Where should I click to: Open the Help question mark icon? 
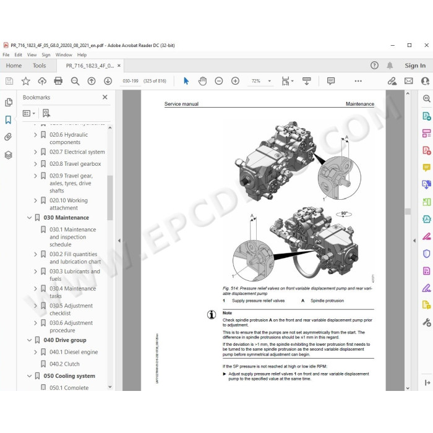click(x=374, y=66)
